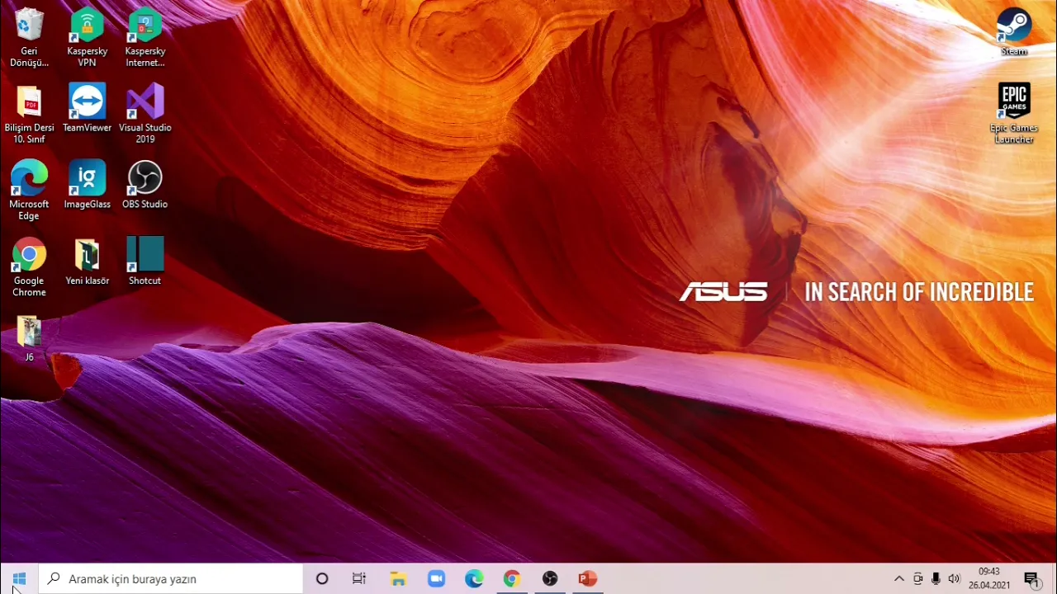This screenshot has height=594, width=1057.
Task: Select the Google Chrome desktop shortcut
Action: coord(29,267)
